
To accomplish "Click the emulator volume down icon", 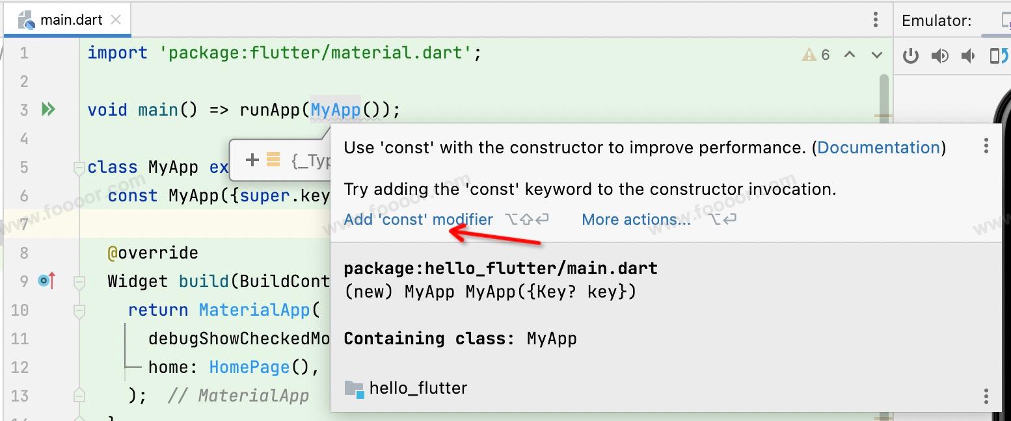I will pyautogui.click(x=968, y=57).
